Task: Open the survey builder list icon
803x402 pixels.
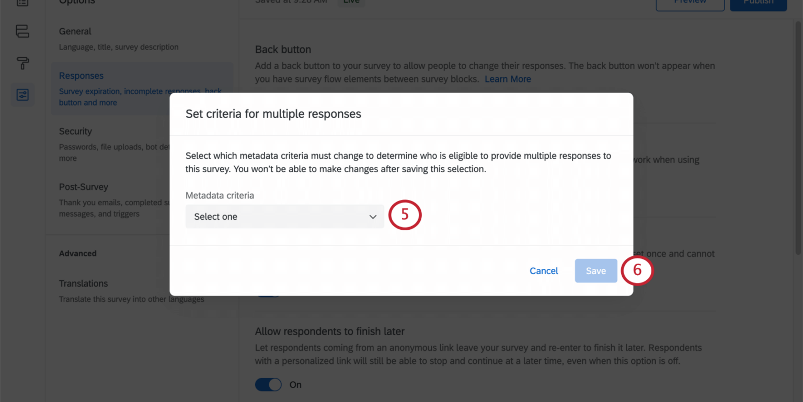Action: [x=22, y=3]
